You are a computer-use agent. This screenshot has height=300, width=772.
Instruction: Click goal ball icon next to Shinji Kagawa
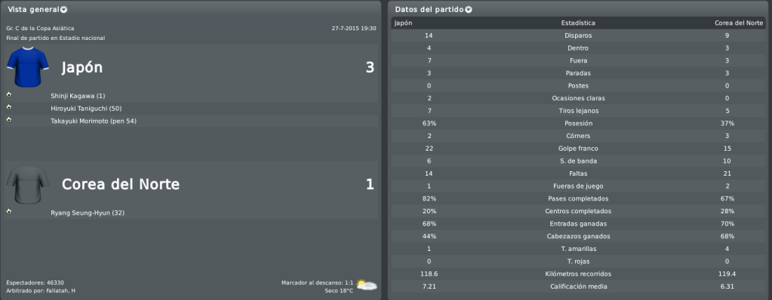pyautogui.click(x=9, y=94)
